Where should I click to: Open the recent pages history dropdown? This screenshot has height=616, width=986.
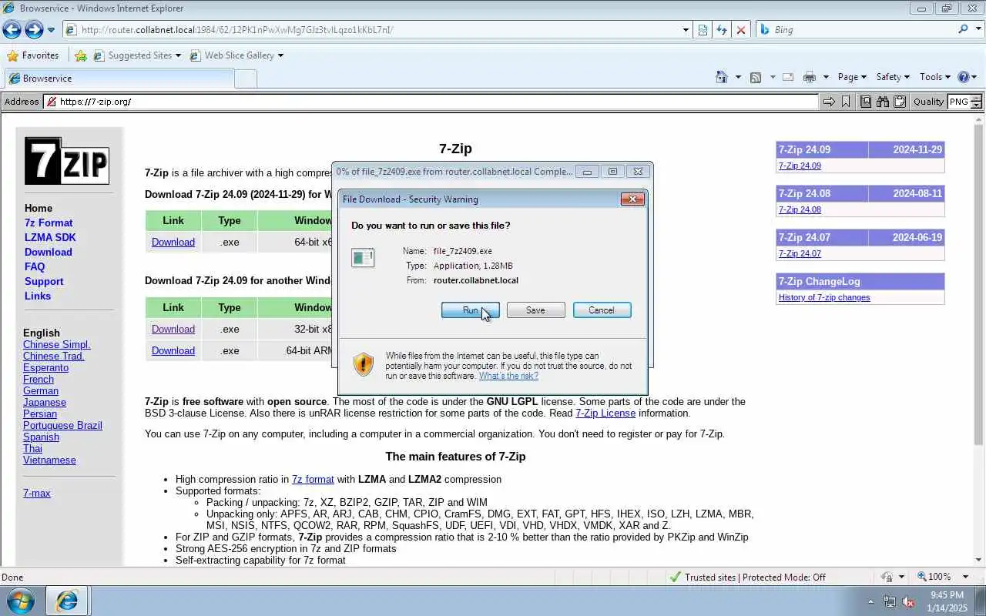pyautogui.click(x=51, y=30)
